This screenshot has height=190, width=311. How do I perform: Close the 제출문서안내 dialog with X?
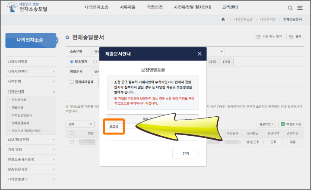(200, 53)
